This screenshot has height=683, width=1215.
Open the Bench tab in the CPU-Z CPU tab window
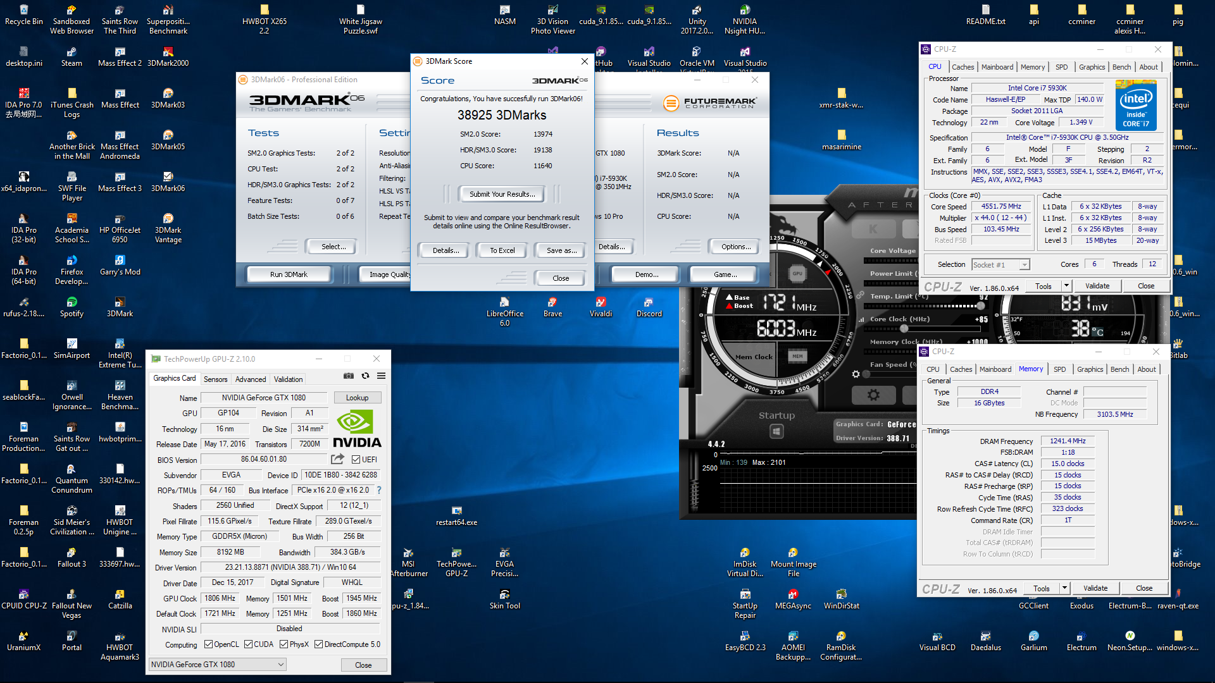coord(1121,67)
